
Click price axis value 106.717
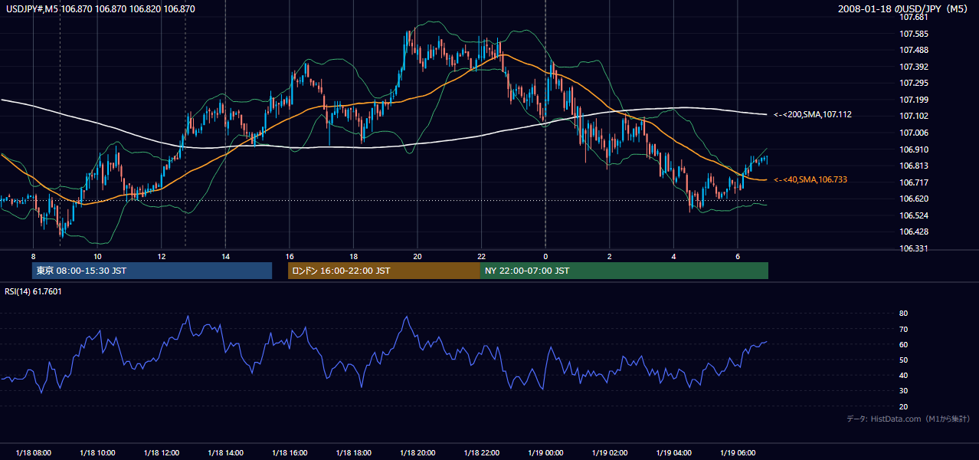(x=915, y=182)
